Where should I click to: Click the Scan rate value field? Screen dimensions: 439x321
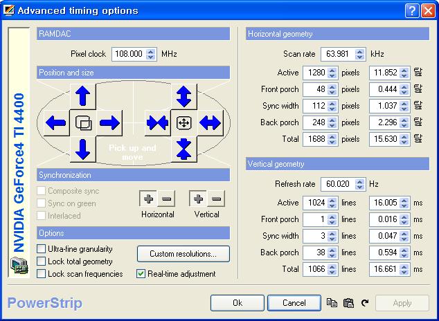(336, 54)
